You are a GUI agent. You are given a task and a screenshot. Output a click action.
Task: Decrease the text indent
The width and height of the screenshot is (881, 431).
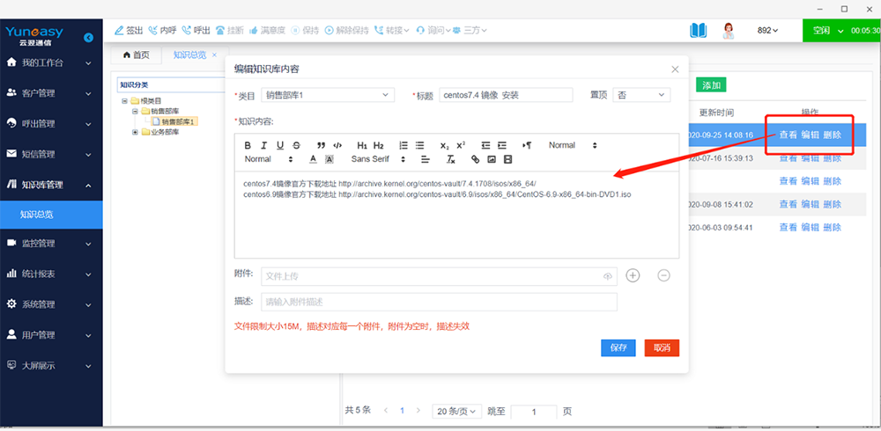[x=486, y=145]
